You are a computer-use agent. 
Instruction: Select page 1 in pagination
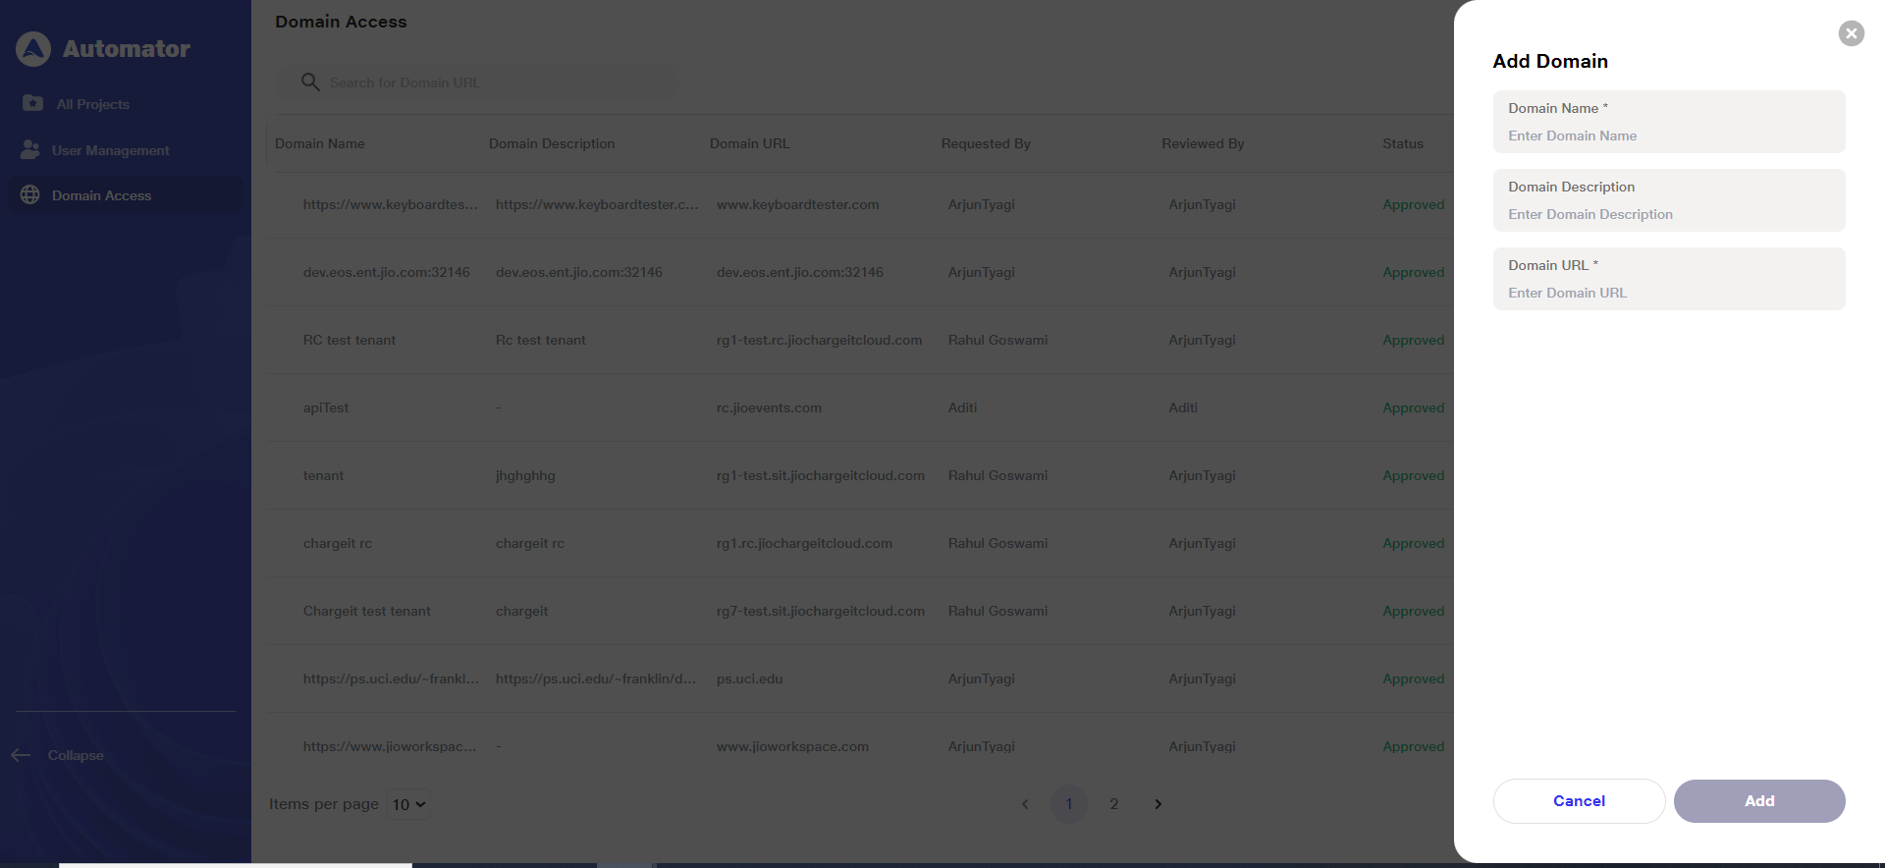[1068, 804]
